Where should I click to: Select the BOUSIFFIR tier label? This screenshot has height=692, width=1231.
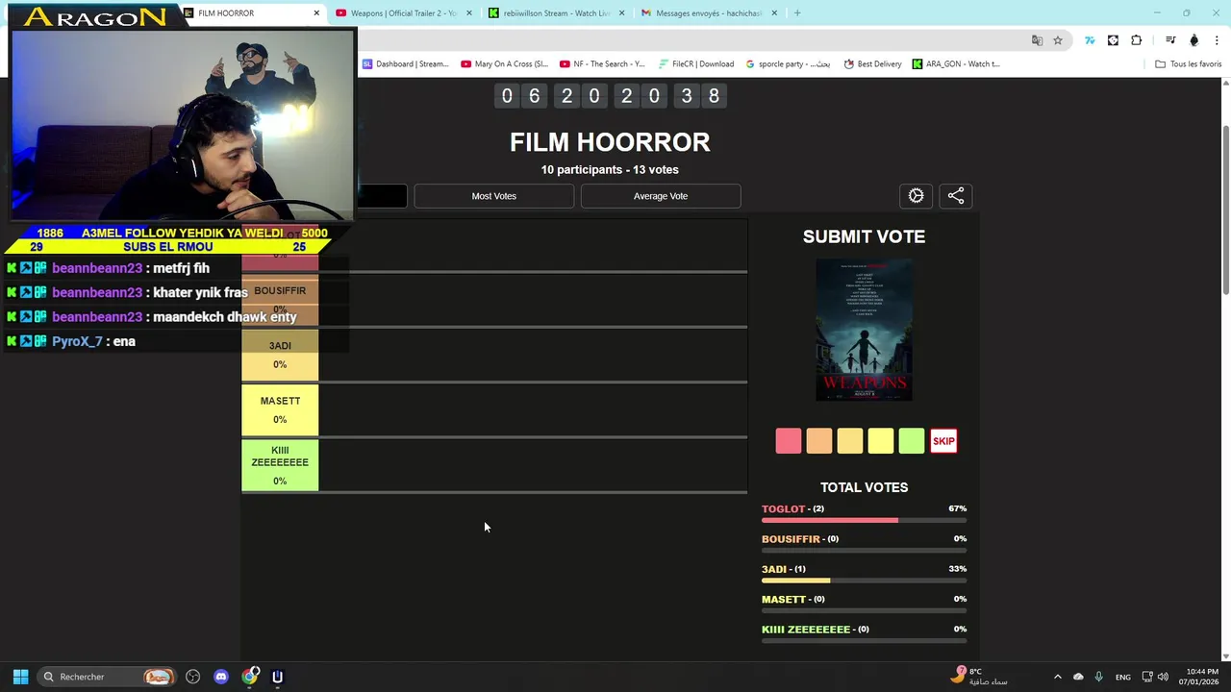coord(280,300)
